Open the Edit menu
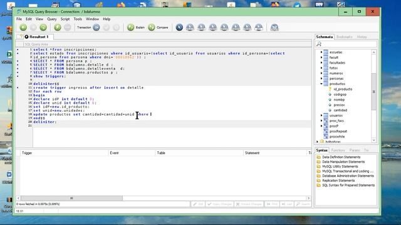The height and width of the screenshot is (225, 401). (29, 19)
